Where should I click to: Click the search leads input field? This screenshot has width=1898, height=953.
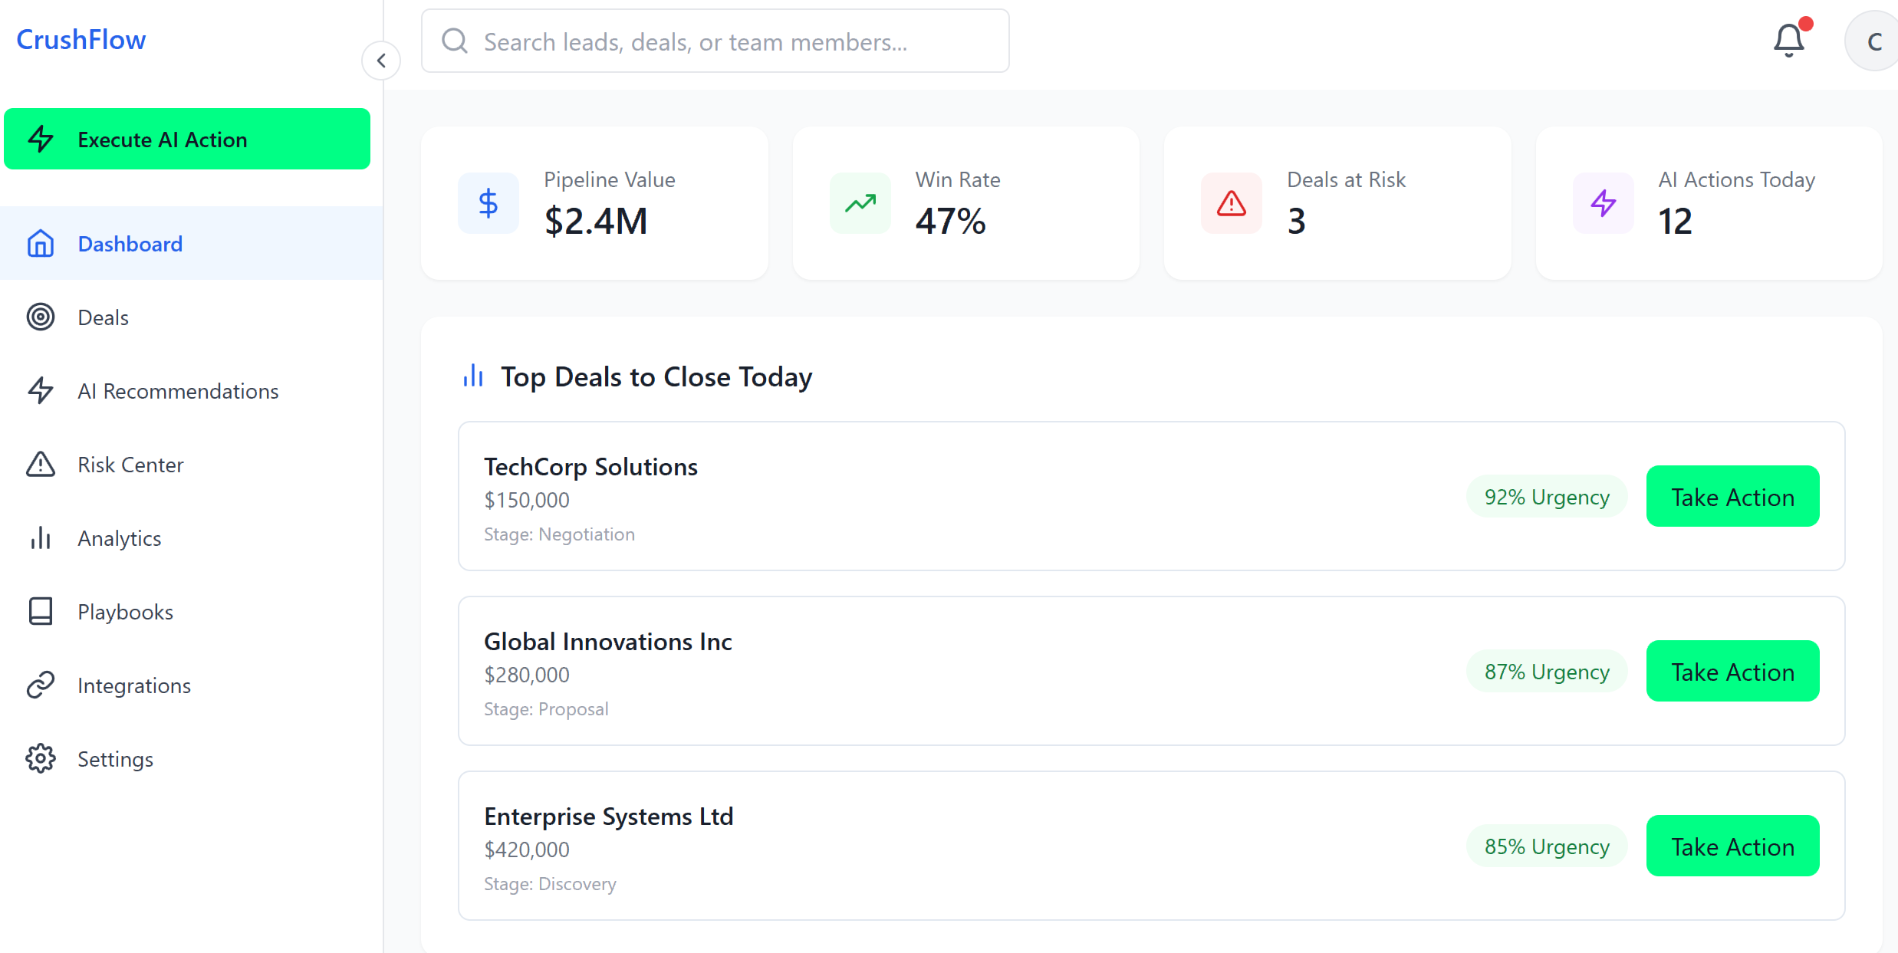click(x=715, y=41)
